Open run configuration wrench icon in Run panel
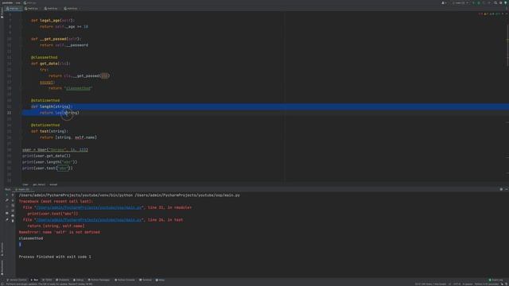The image size is (509, 286). point(7,200)
